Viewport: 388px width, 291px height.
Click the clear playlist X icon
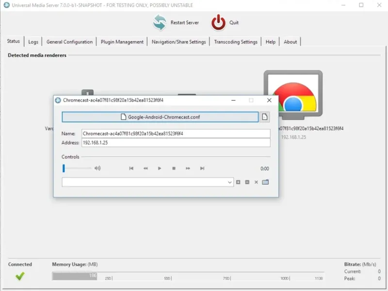pyautogui.click(x=256, y=182)
